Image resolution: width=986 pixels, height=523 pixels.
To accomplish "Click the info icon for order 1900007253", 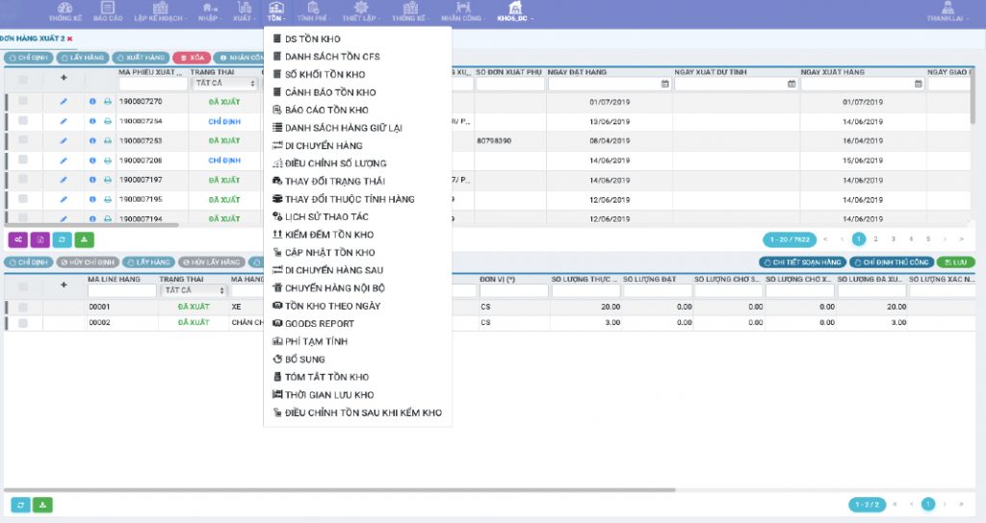I will [92, 140].
